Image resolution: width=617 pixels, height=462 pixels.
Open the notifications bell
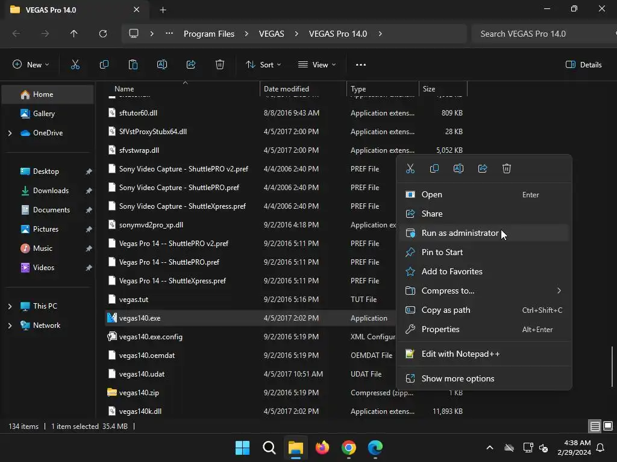click(x=601, y=448)
